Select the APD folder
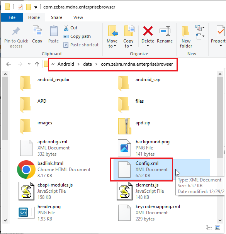Screen dimensions: 226x234 [33, 105]
